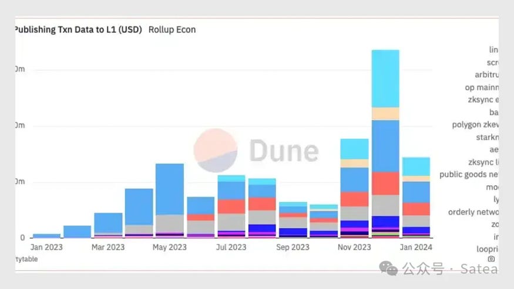
Task: Click the gray segment of the tallest bar
Action: (385, 206)
